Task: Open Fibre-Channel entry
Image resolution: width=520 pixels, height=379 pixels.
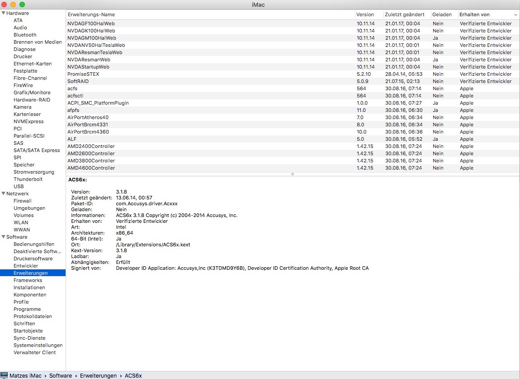Action: pyautogui.click(x=30, y=78)
